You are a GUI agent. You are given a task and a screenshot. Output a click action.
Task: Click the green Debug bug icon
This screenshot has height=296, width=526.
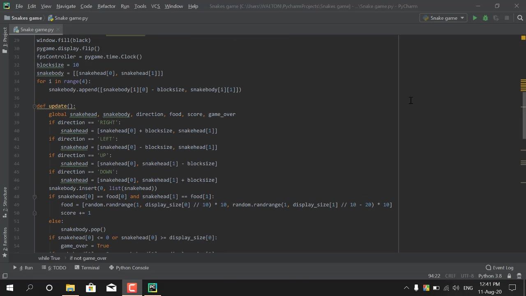pyautogui.click(x=485, y=18)
